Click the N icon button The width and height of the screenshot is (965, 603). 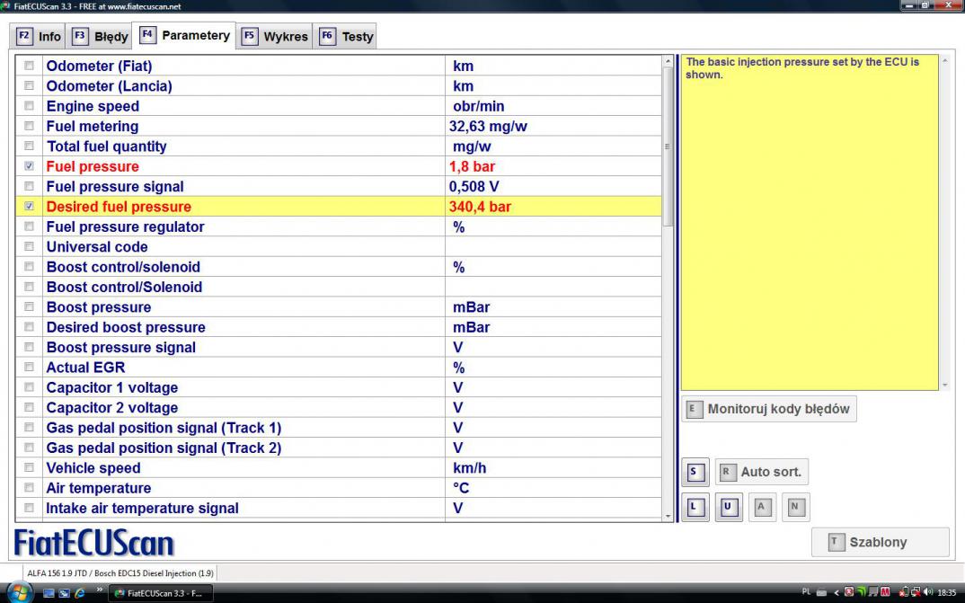pos(794,507)
